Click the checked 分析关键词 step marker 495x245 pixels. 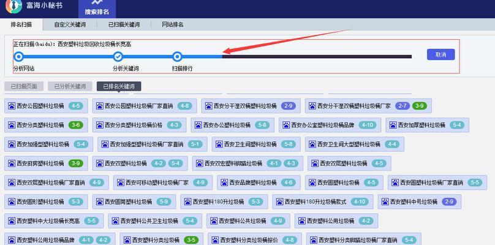point(118,57)
